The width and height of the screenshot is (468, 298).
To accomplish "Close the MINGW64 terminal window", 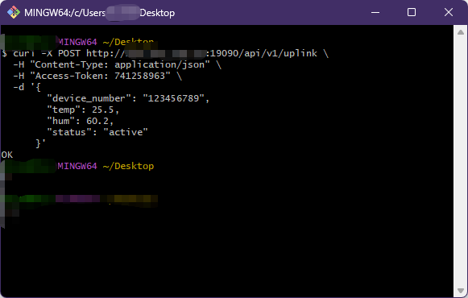I will coord(449,13).
